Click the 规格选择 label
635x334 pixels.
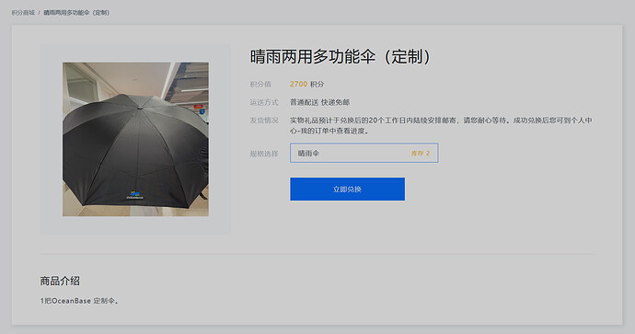pos(264,154)
